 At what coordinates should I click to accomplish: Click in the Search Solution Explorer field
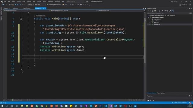pos(168,13)
